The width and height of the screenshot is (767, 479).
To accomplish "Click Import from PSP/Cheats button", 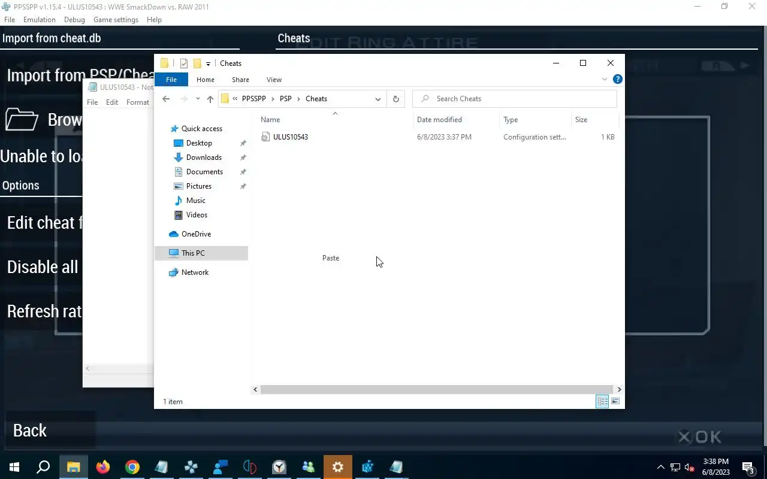I will [80, 75].
